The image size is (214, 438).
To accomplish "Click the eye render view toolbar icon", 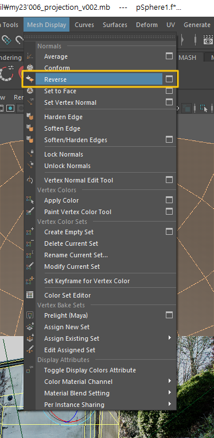I will point(208,40).
